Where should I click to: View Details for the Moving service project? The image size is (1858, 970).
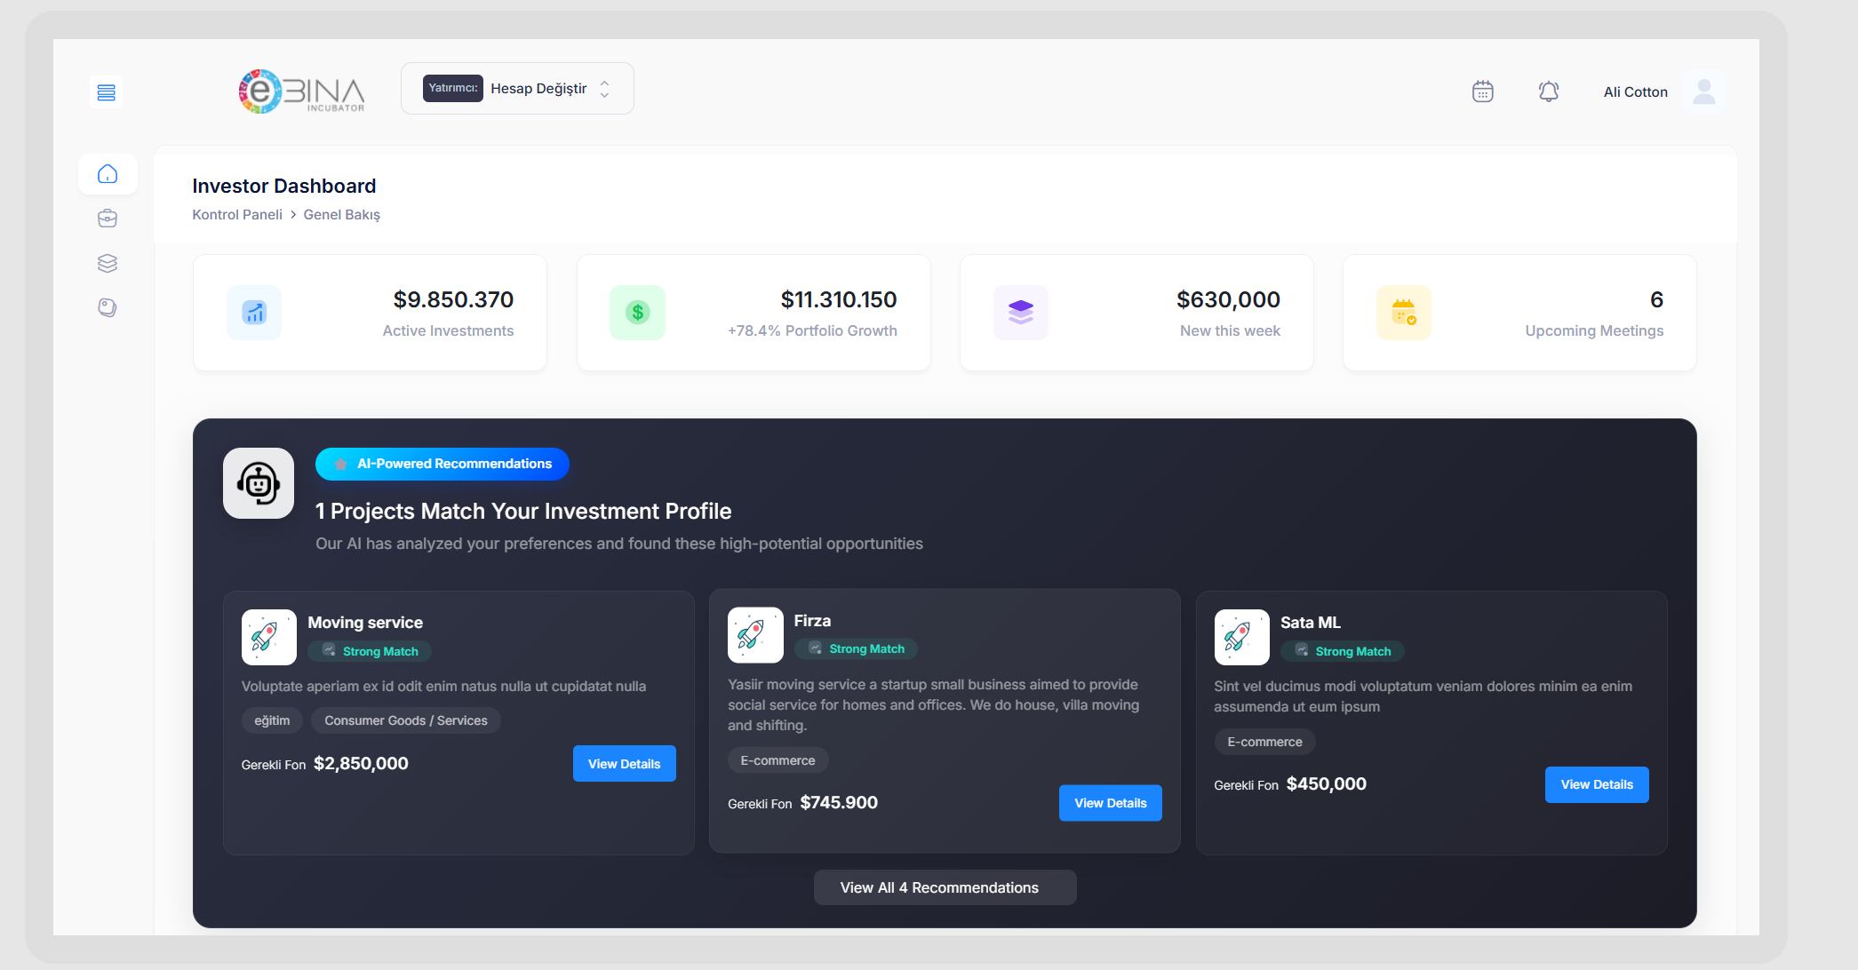click(624, 763)
